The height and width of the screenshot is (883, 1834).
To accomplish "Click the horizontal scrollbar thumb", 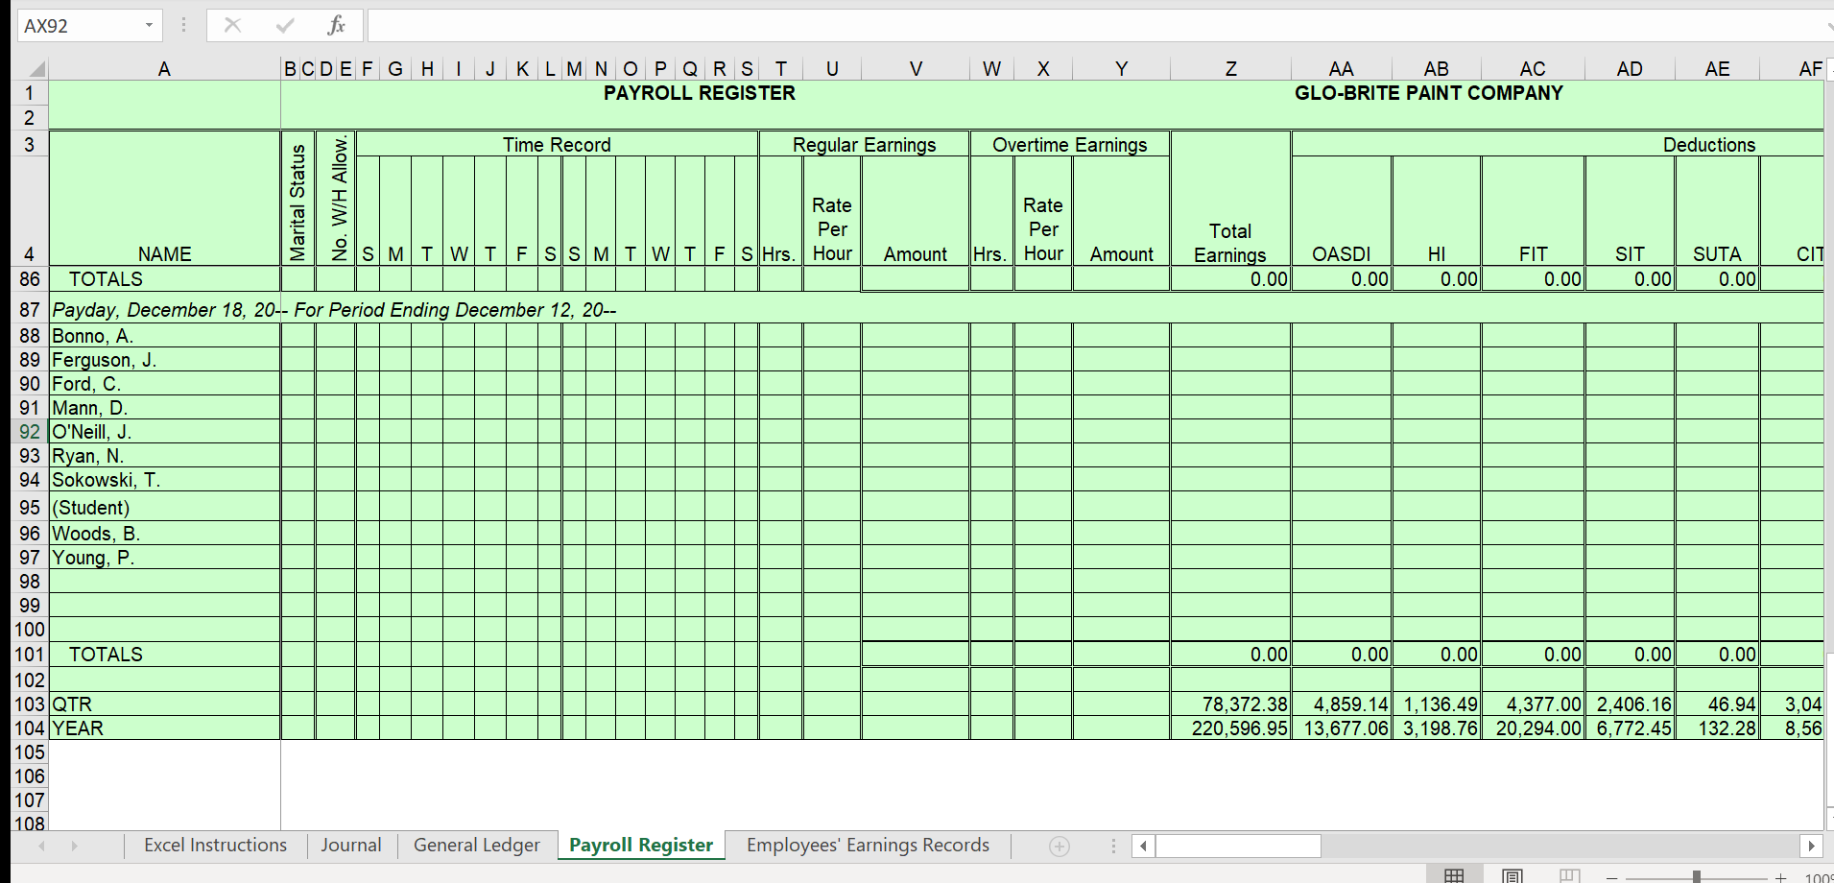I will [x=1238, y=846].
